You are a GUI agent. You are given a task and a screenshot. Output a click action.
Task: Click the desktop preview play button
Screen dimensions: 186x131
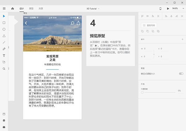click(168, 9)
